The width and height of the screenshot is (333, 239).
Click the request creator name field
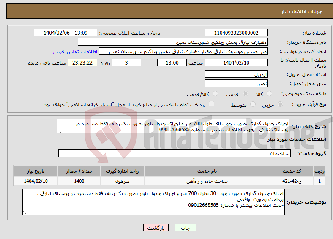[183, 52]
